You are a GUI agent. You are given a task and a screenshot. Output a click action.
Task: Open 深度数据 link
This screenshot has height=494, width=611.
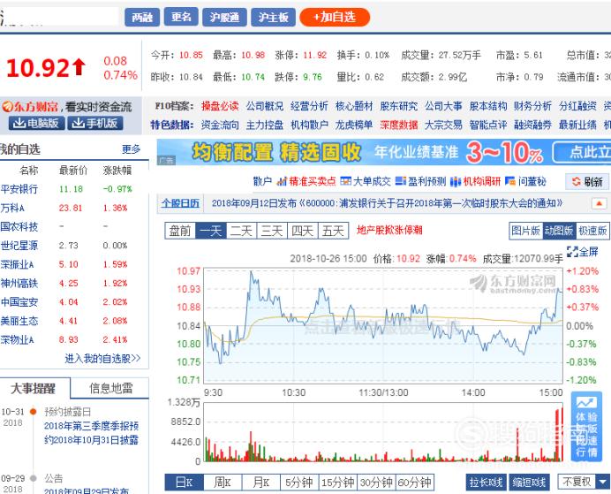coord(398,125)
